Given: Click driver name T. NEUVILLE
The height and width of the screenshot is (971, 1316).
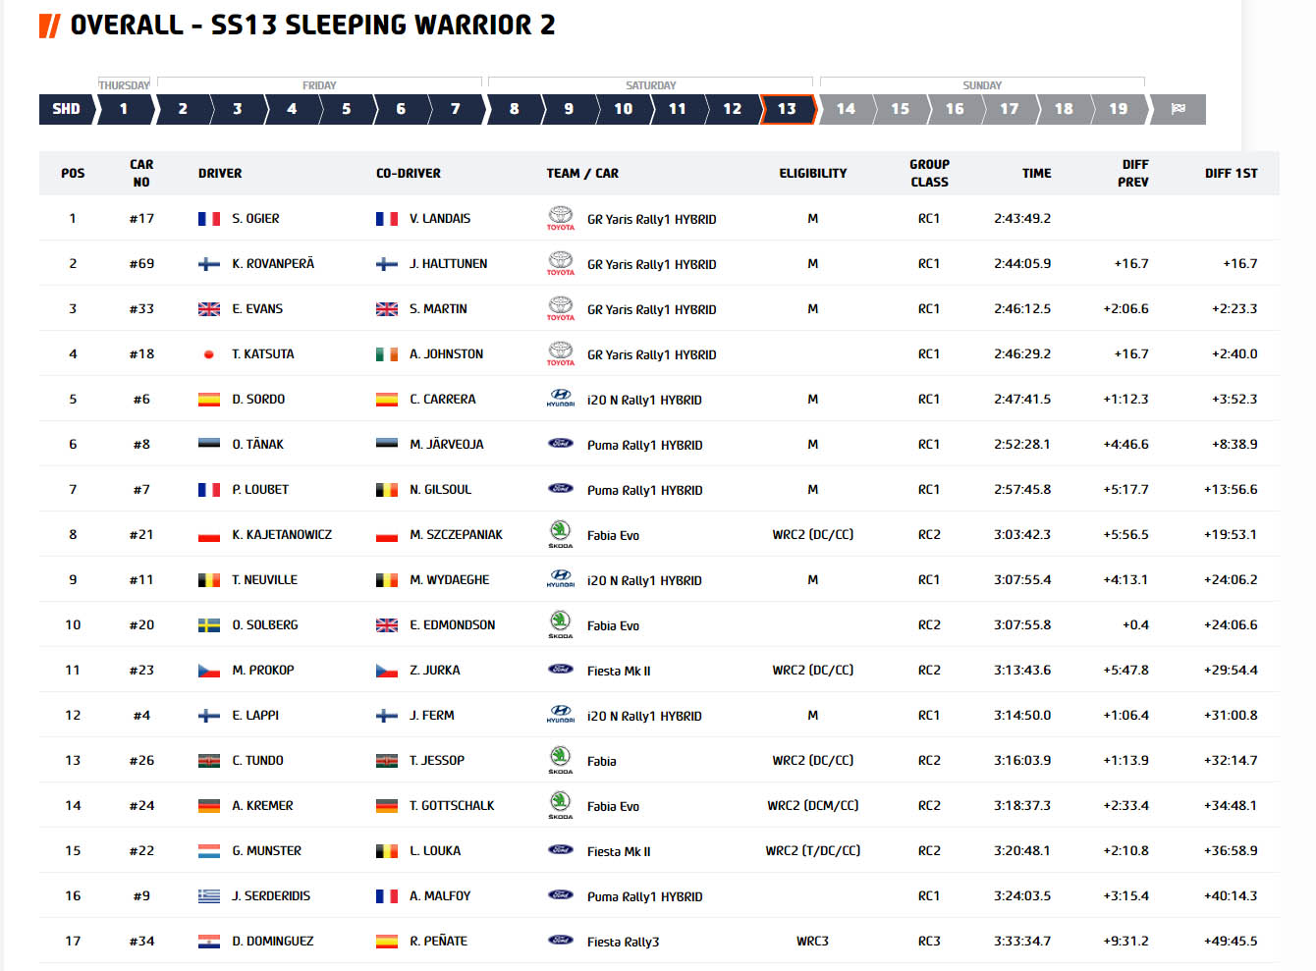Looking at the screenshot, I should (264, 580).
